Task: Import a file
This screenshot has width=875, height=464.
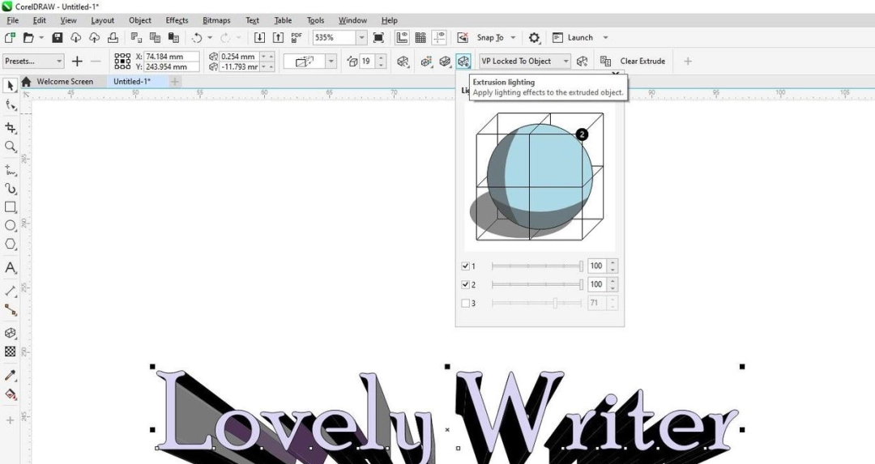Action: [x=259, y=37]
